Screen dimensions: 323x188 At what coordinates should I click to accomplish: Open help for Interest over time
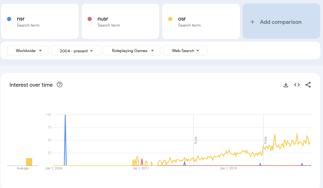point(60,85)
